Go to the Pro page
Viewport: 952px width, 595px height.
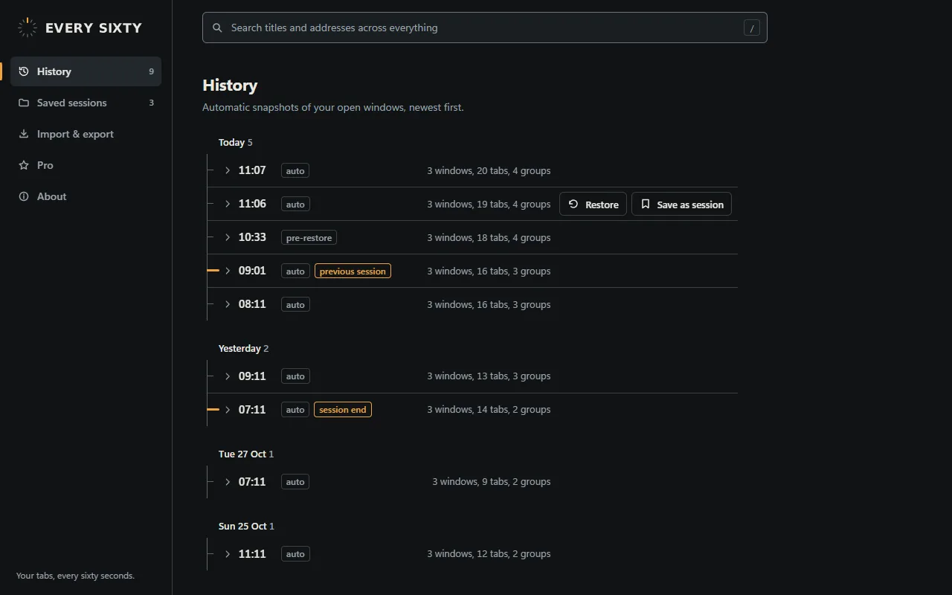86,165
